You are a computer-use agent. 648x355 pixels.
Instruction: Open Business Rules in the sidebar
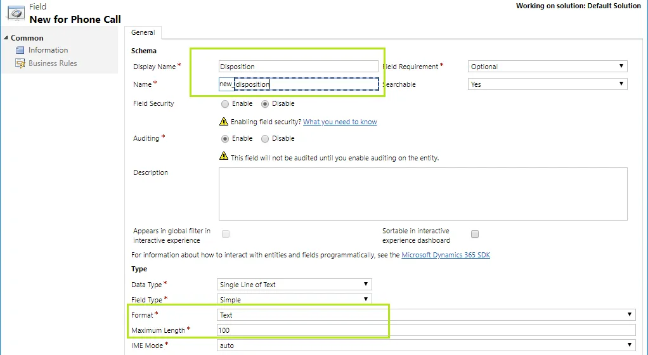(53, 63)
